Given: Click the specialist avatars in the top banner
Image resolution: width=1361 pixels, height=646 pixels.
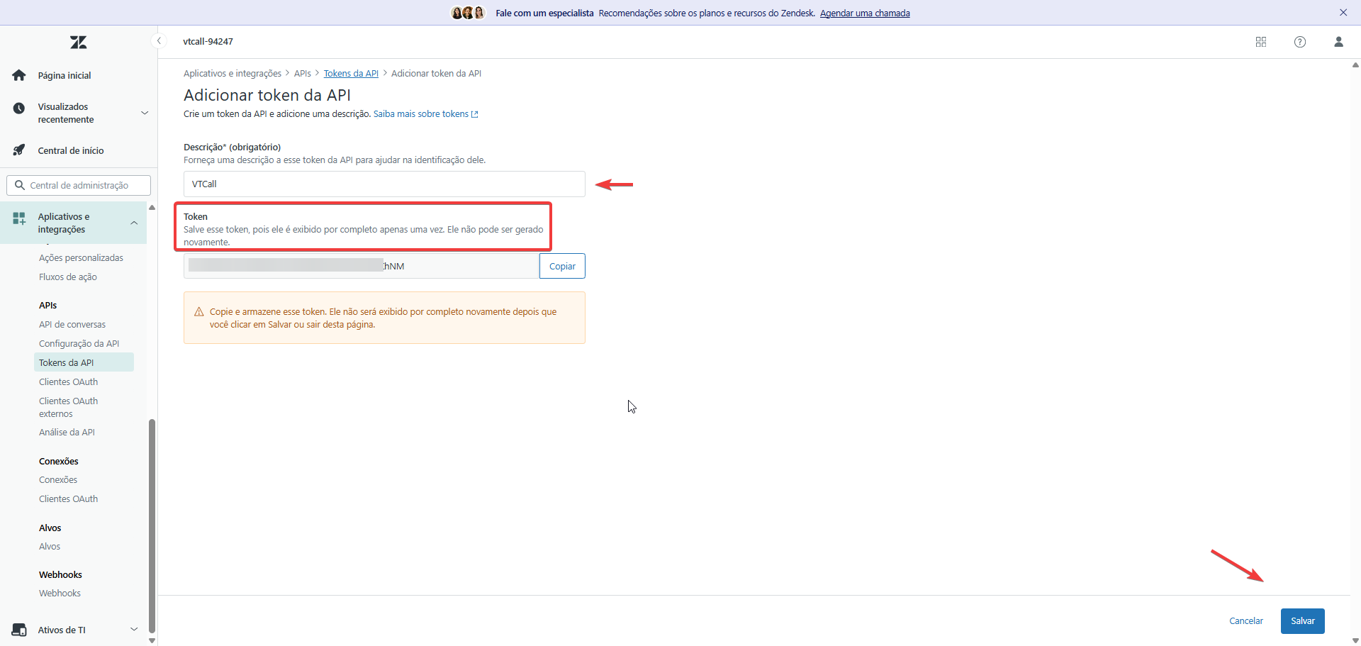Looking at the screenshot, I should click(x=467, y=12).
